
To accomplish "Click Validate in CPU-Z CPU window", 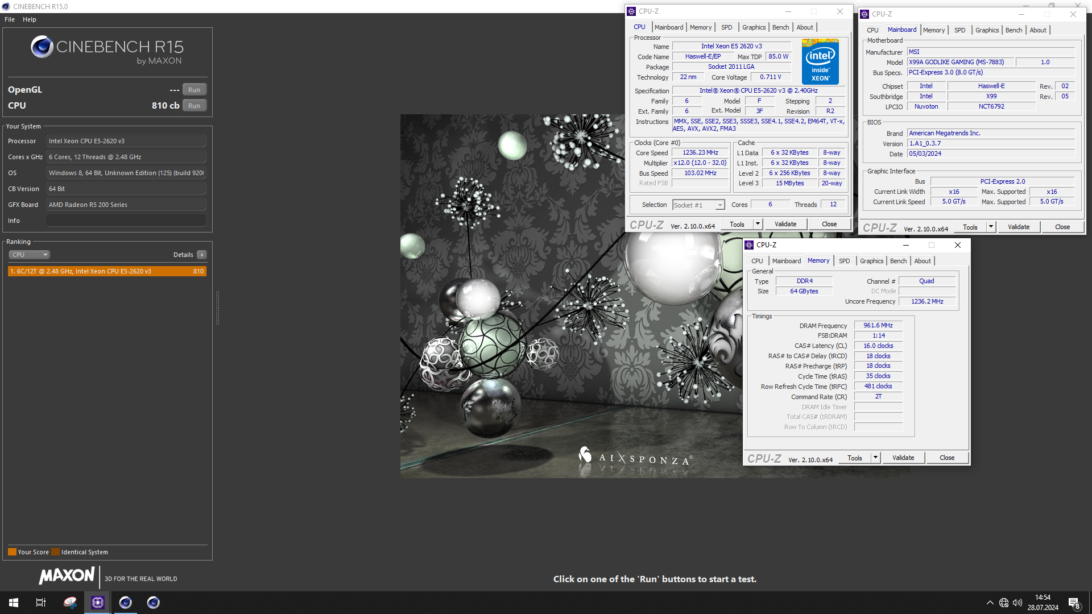I will [x=785, y=224].
